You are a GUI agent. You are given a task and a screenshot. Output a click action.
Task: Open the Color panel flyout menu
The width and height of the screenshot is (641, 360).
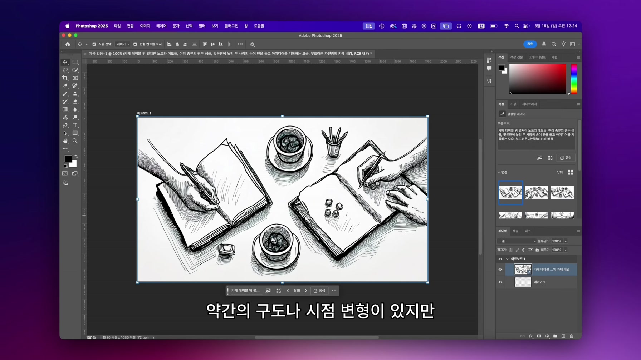pyautogui.click(x=578, y=58)
